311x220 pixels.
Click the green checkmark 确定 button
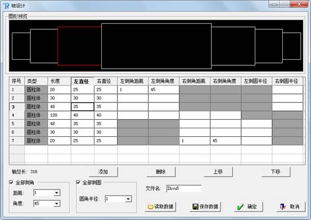(249, 206)
